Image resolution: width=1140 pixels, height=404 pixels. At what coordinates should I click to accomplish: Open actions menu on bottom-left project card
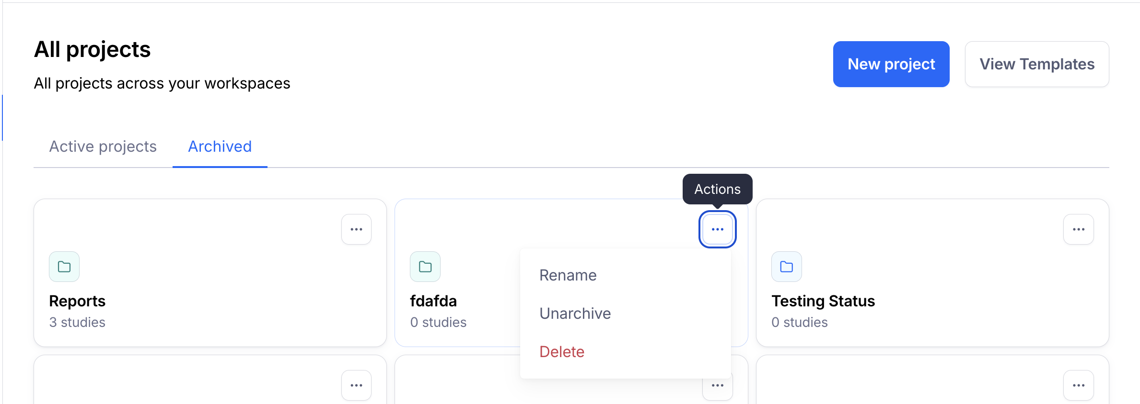point(356,385)
